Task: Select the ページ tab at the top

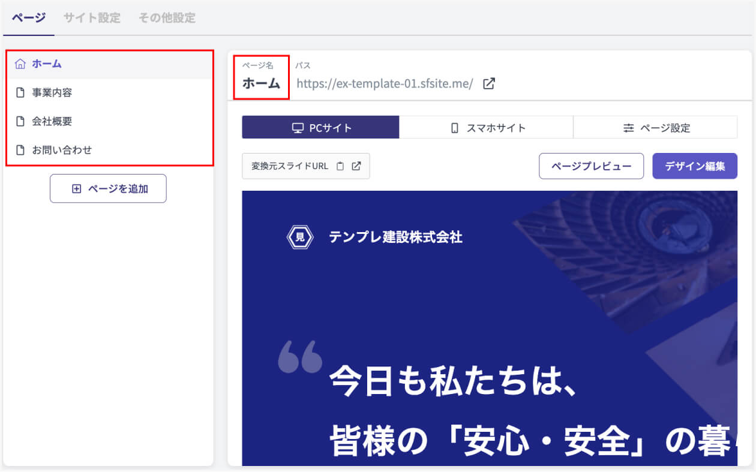Action: point(29,18)
